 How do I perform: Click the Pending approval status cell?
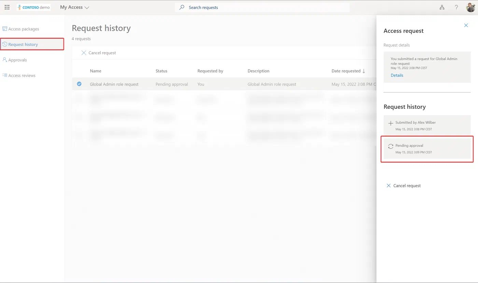coord(172,84)
